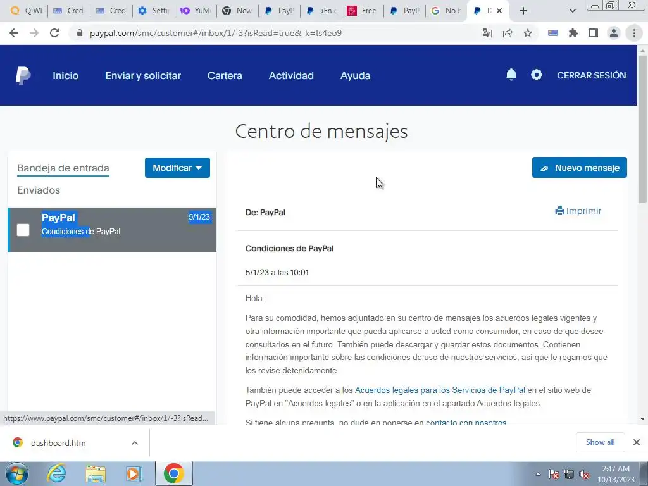648x486 pixels.
Task: Click the scrollbar down arrow
Action: click(642, 419)
